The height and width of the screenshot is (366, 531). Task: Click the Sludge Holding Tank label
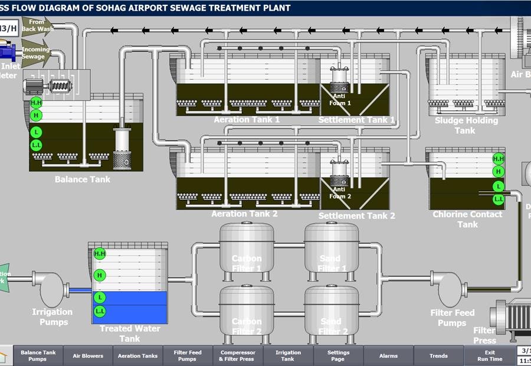click(x=466, y=125)
